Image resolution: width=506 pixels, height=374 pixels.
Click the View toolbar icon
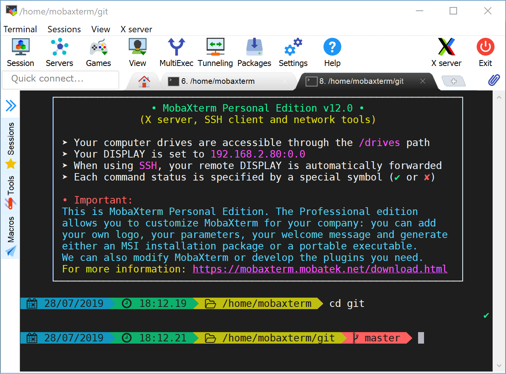tap(138, 53)
